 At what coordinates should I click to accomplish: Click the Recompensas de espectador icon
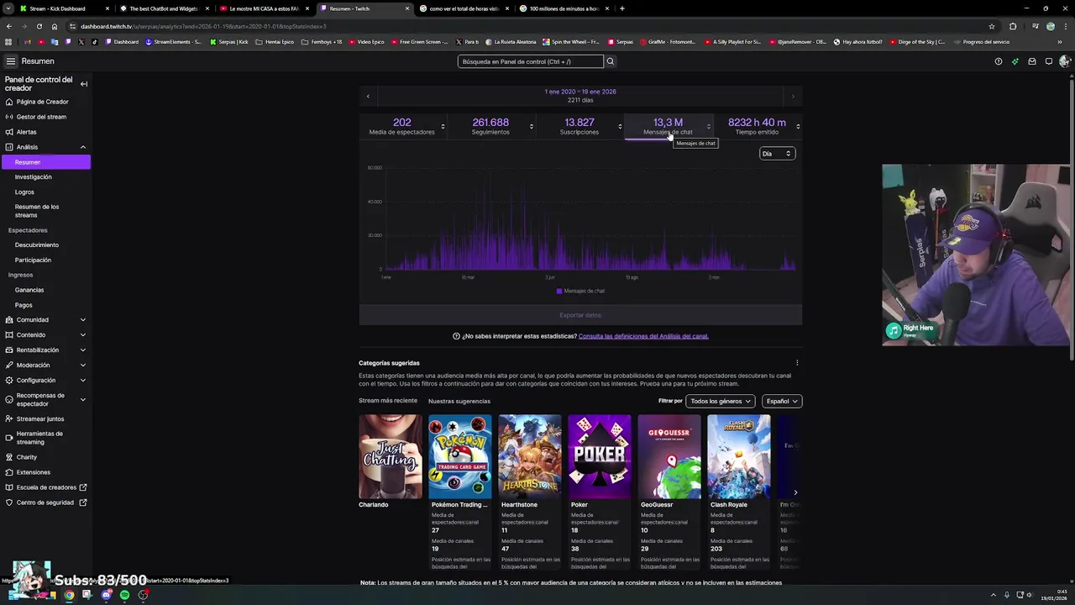click(9, 400)
